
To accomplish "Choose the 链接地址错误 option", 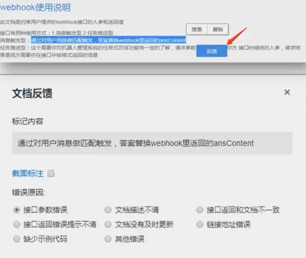I will click(199, 224).
